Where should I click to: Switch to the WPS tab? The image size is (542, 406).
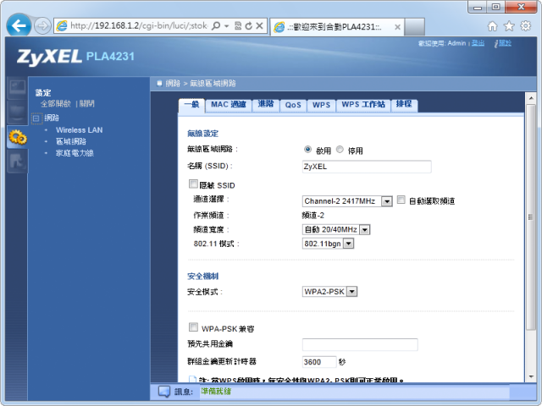click(321, 105)
